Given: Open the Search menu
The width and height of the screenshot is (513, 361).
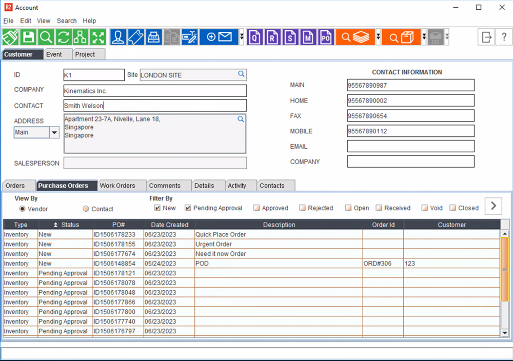Looking at the screenshot, I should tap(67, 21).
